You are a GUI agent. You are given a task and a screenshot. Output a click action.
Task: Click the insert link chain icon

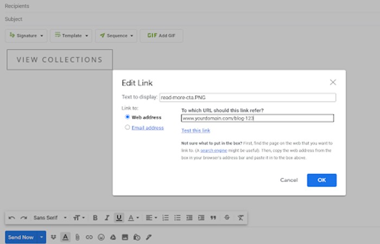[89, 237]
